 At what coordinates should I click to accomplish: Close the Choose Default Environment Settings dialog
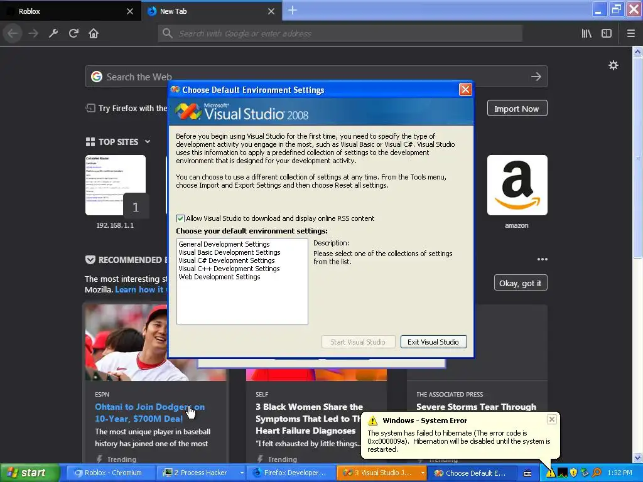tap(465, 89)
